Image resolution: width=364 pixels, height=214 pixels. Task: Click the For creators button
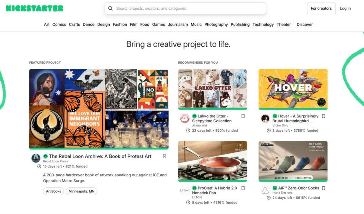coord(321,8)
